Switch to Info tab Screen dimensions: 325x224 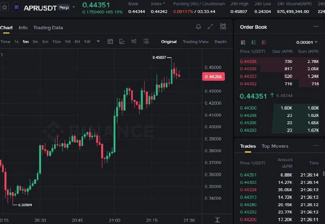pos(23,28)
